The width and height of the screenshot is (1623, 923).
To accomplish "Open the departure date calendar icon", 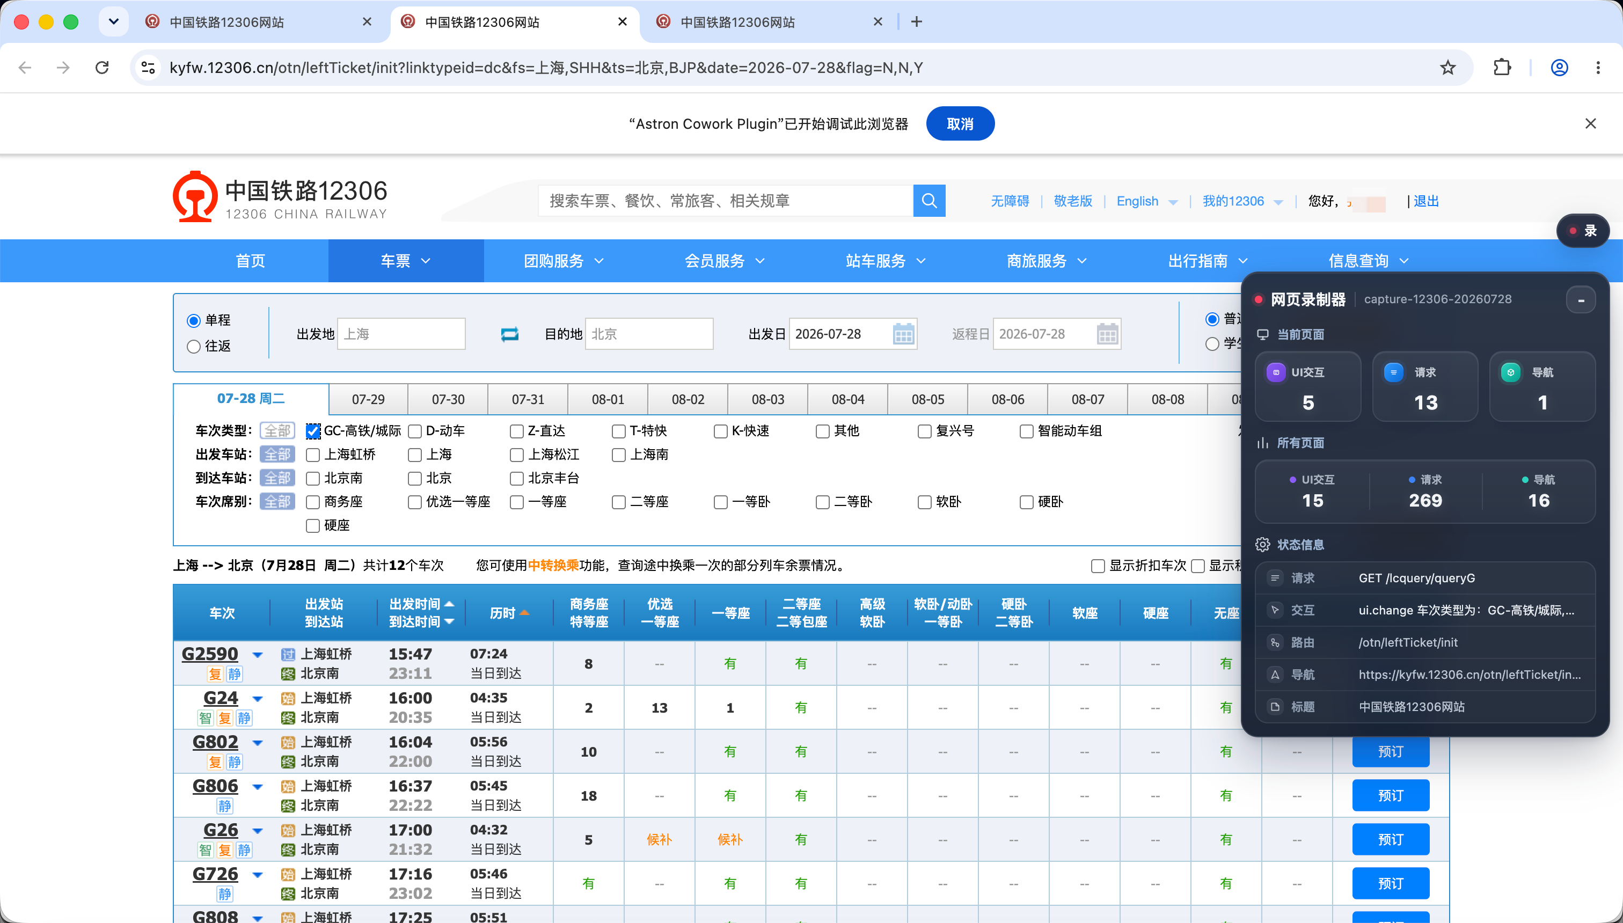I will 903,334.
